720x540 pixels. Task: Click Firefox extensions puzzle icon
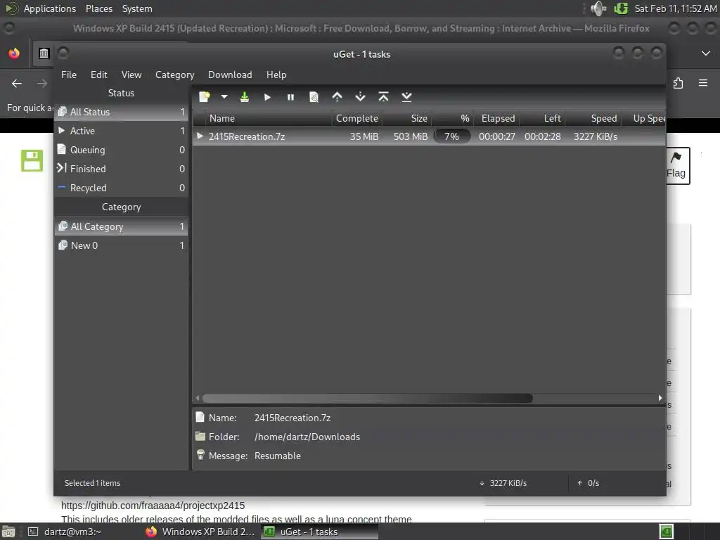click(679, 83)
